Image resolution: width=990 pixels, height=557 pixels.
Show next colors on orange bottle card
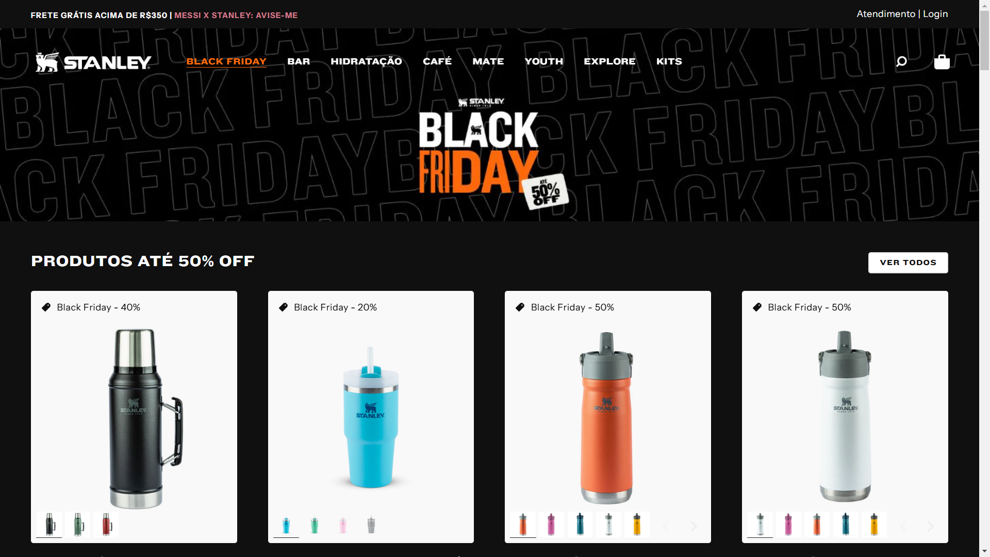(694, 526)
